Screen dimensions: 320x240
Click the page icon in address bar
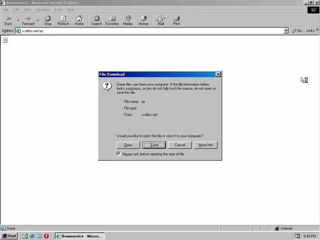(18, 31)
